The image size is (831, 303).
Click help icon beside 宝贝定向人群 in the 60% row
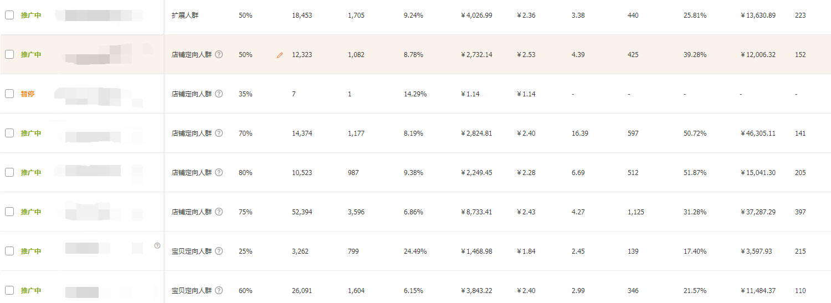pyautogui.click(x=219, y=290)
